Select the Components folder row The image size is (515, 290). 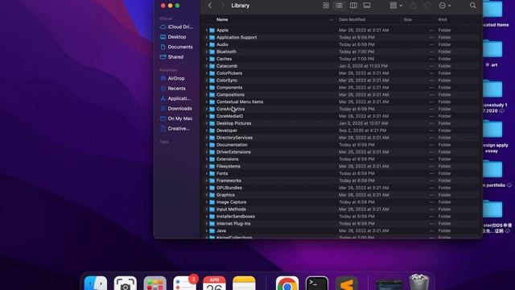[341, 88]
